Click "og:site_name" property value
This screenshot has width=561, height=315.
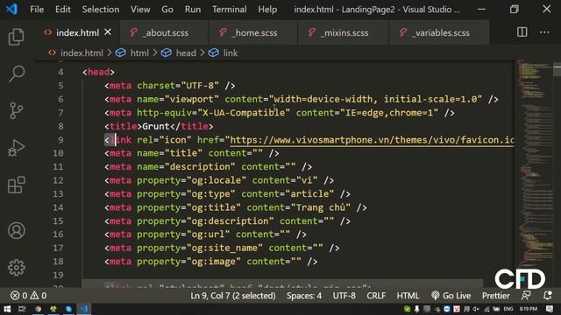point(224,248)
